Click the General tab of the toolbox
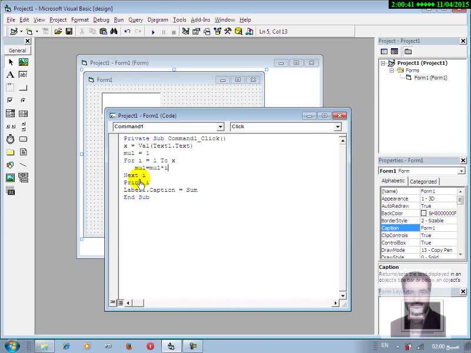Image resolution: width=471 pixels, height=353 pixels. (18, 51)
